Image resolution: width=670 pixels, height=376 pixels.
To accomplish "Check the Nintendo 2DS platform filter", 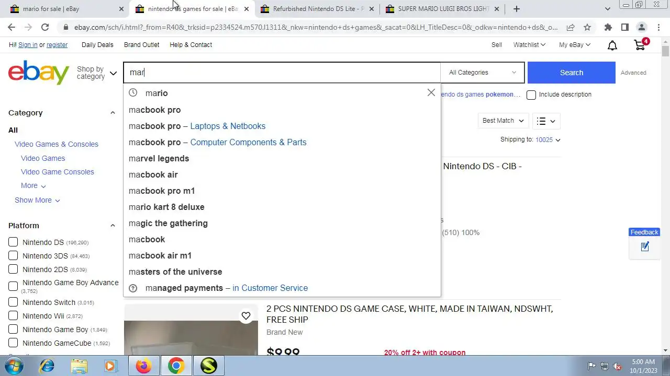I will [13, 269].
